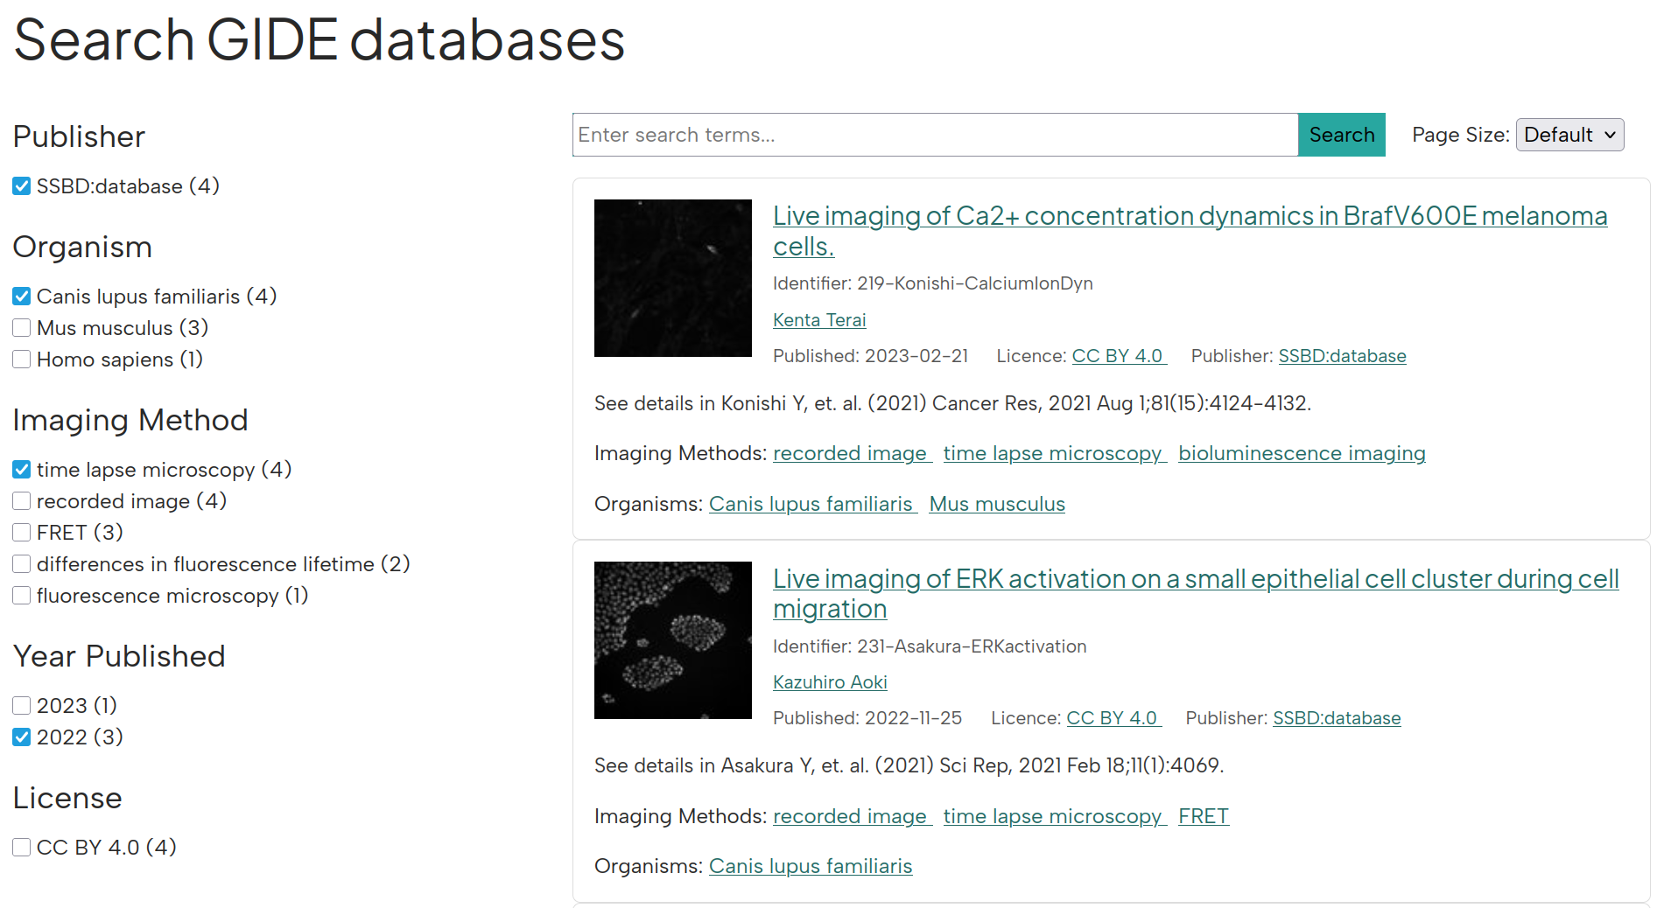The width and height of the screenshot is (1671, 908).
Task: Open the epithelial cell cluster thumbnail
Action: point(673,640)
